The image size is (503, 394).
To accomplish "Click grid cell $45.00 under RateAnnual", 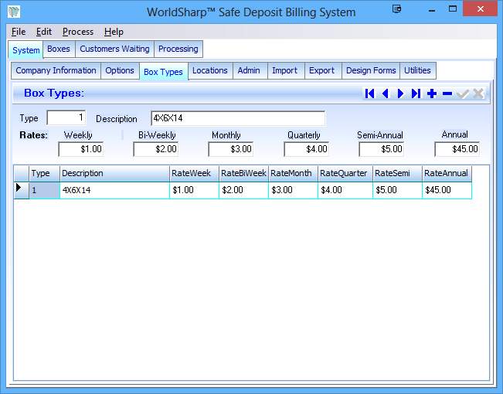I will 447,190.
